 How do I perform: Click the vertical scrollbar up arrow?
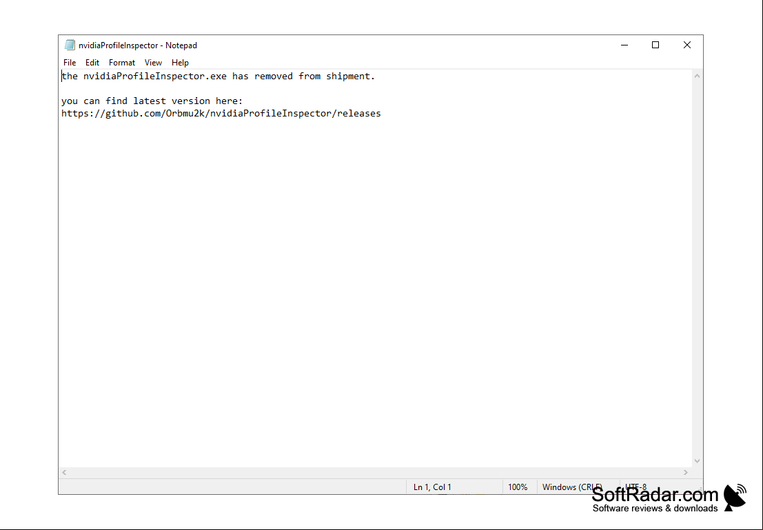697,76
